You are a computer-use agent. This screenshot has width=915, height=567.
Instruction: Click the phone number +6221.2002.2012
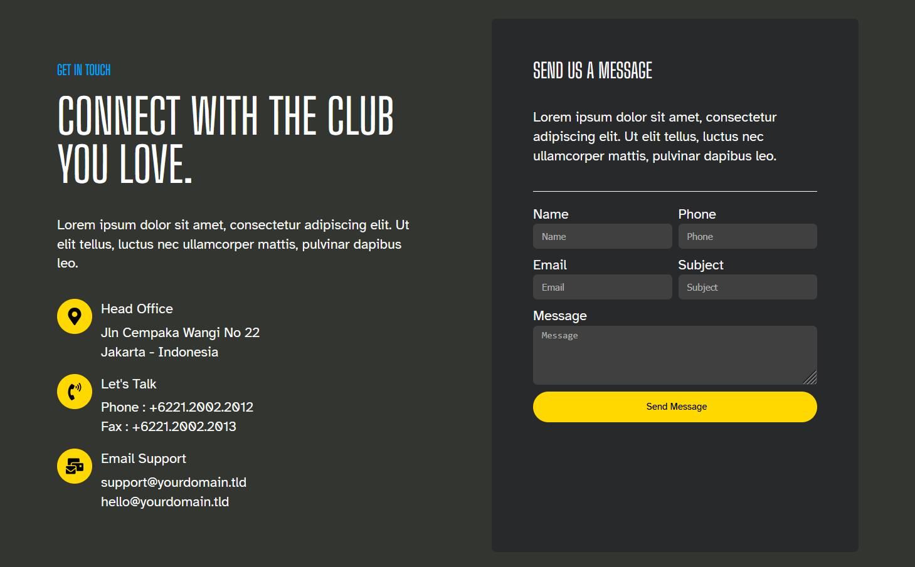pos(201,407)
